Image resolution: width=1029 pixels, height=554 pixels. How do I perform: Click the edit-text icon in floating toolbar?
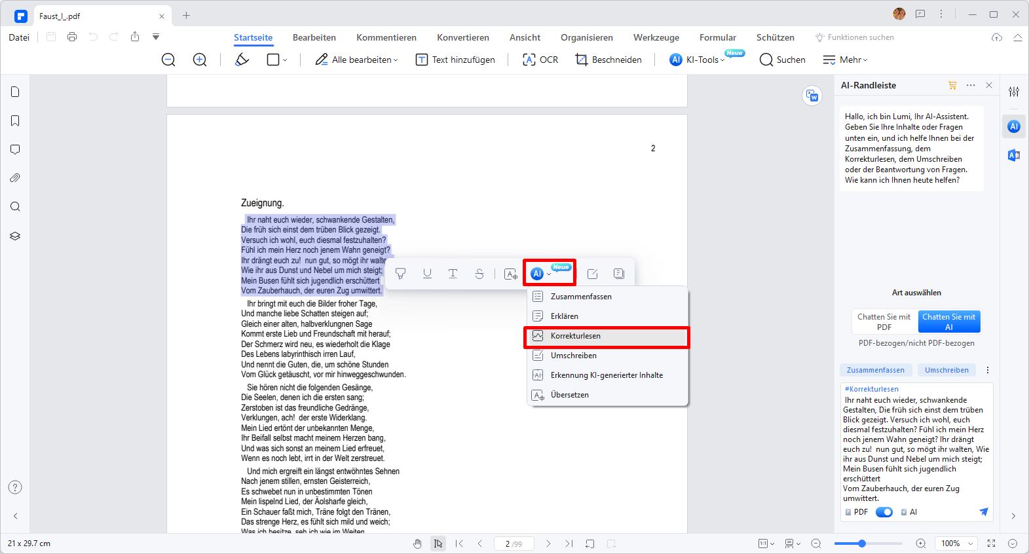click(x=592, y=274)
